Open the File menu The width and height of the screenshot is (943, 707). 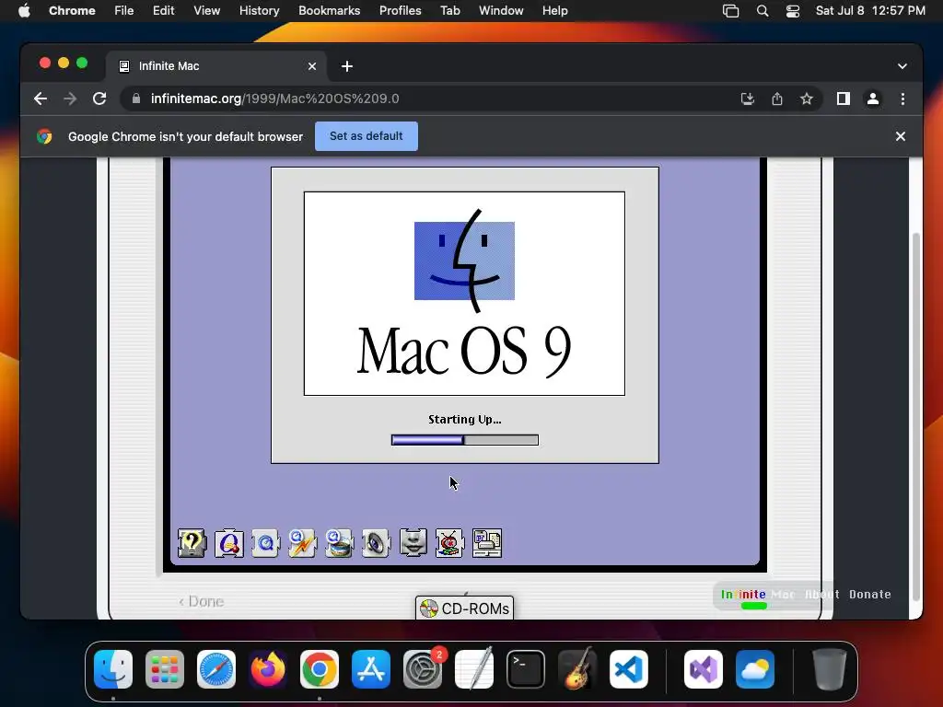pos(124,11)
